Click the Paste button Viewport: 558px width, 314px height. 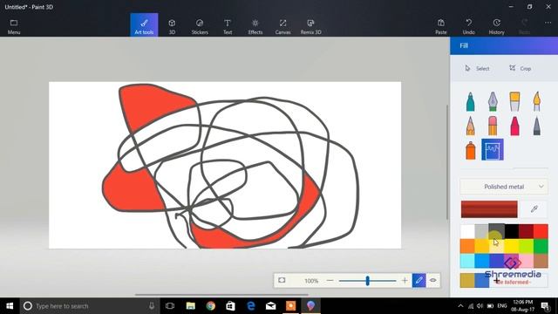(x=441, y=27)
